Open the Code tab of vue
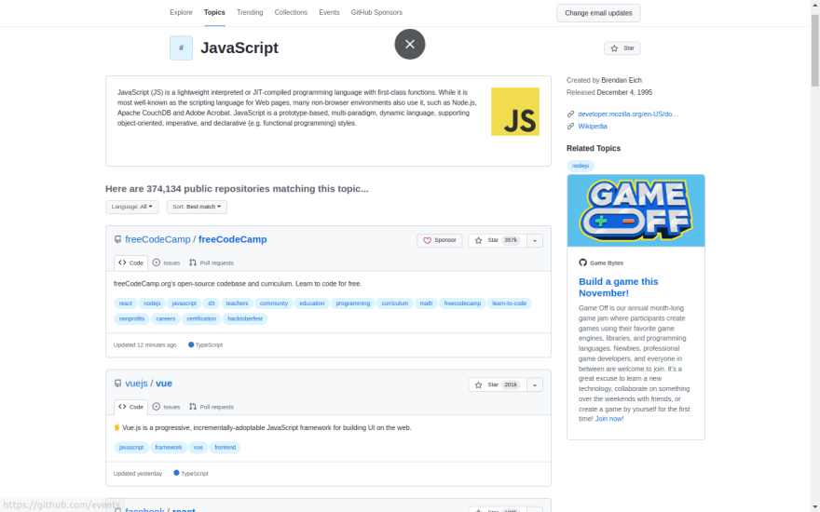Viewport: 820px width, 512px height. point(130,407)
